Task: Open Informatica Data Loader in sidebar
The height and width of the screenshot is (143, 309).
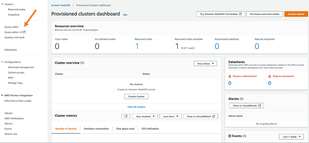Action: (x=18, y=101)
